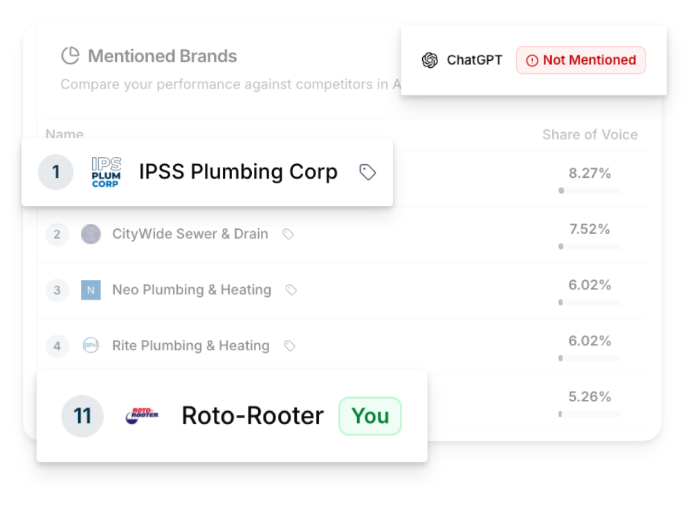Image resolution: width=692 pixels, height=519 pixels.
Task: Click the Rite Plumbing RPH logo
Action: pyautogui.click(x=91, y=345)
